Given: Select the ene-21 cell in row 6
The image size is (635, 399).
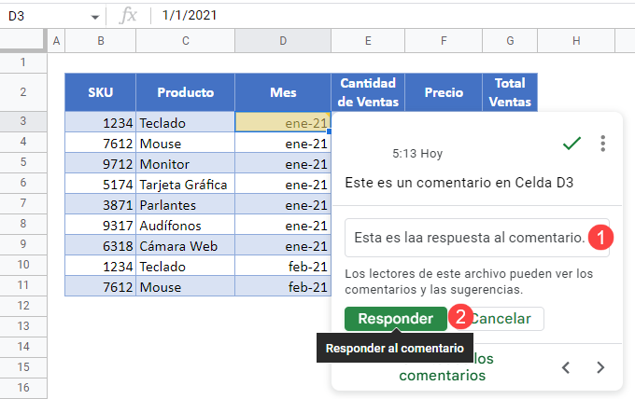Looking at the screenshot, I should (283, 184).
